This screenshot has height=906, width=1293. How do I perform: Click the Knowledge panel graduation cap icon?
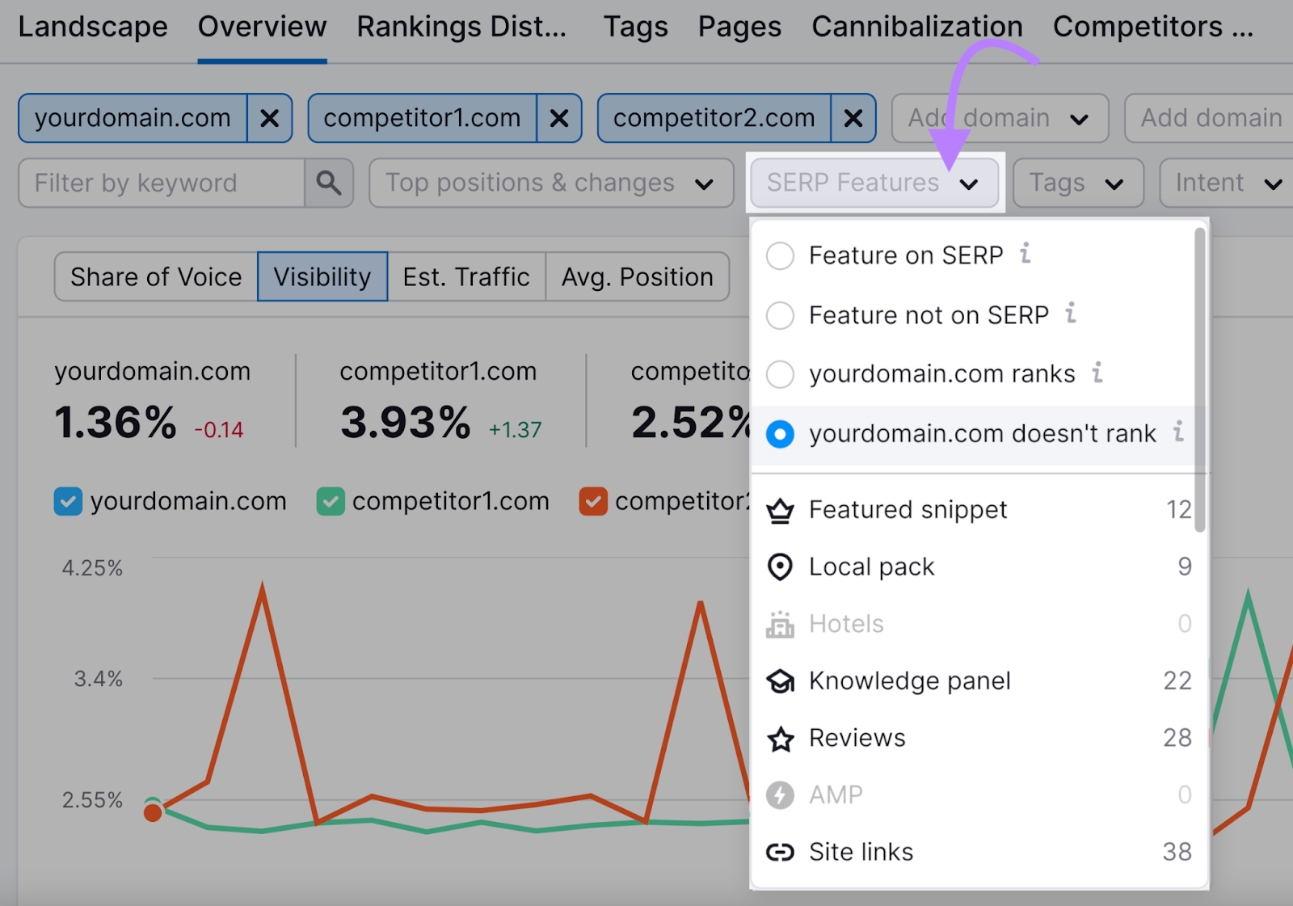pos(781,681)
